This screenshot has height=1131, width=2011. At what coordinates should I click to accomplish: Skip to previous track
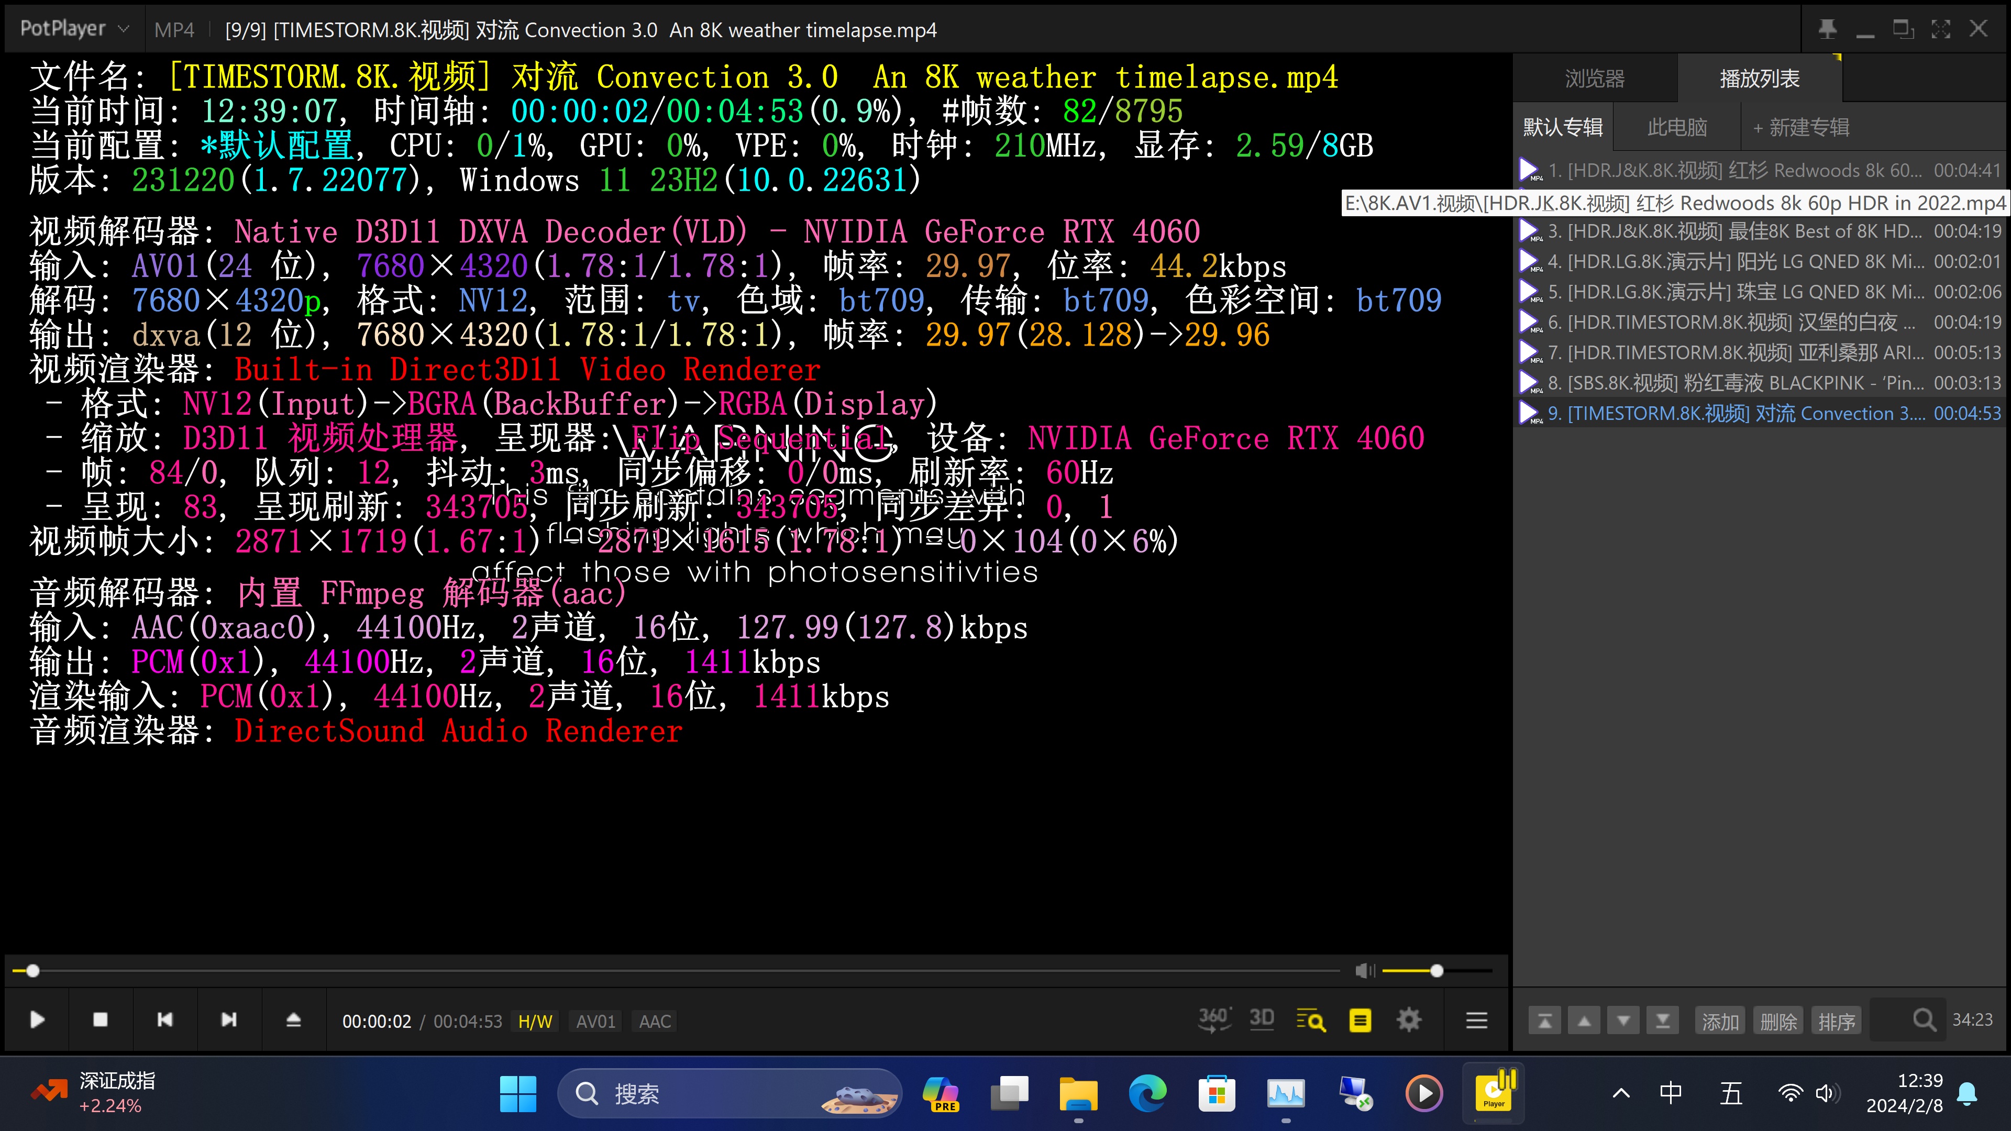click(x=165, y=1020)
